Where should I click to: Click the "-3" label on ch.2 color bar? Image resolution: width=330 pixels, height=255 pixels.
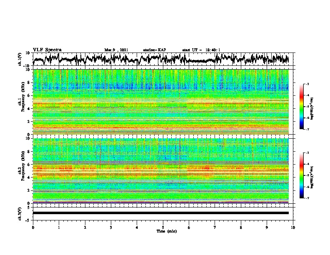(x=307, y=153)
